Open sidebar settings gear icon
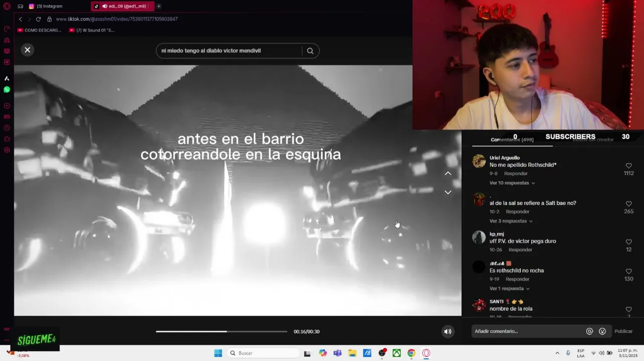 pyautogui.click(x=7, y=150)
